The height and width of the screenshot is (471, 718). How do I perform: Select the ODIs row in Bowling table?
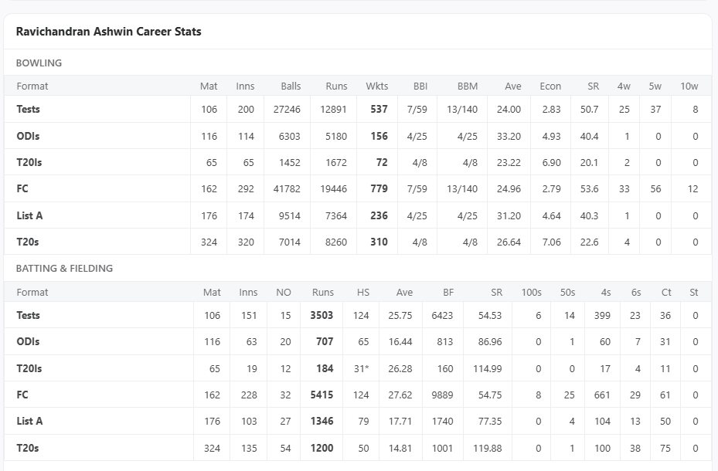29,136
